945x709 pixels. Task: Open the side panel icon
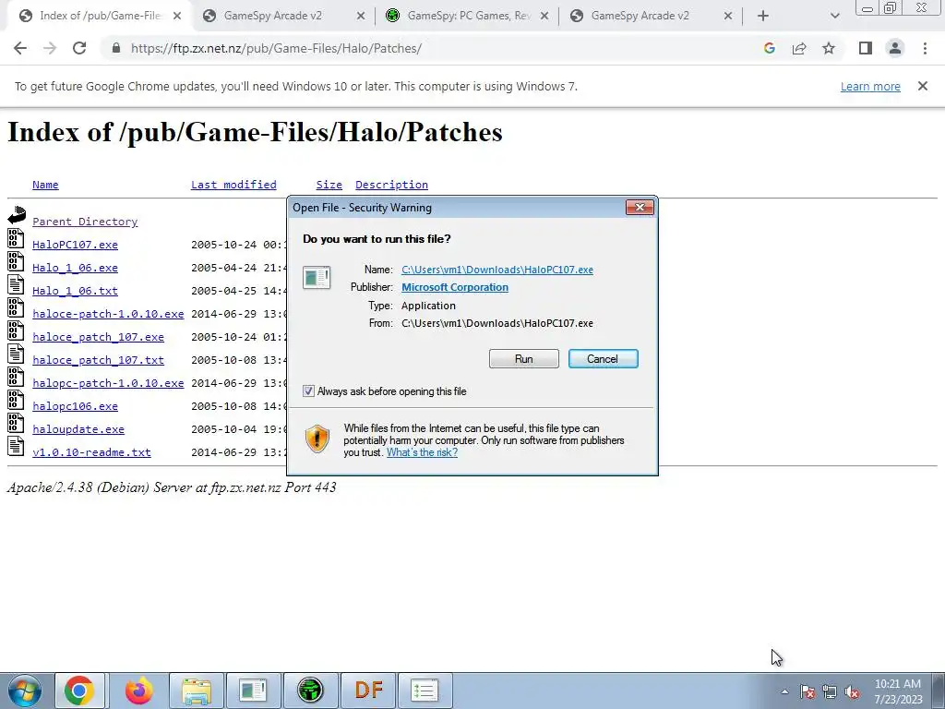tap(866, 48)
